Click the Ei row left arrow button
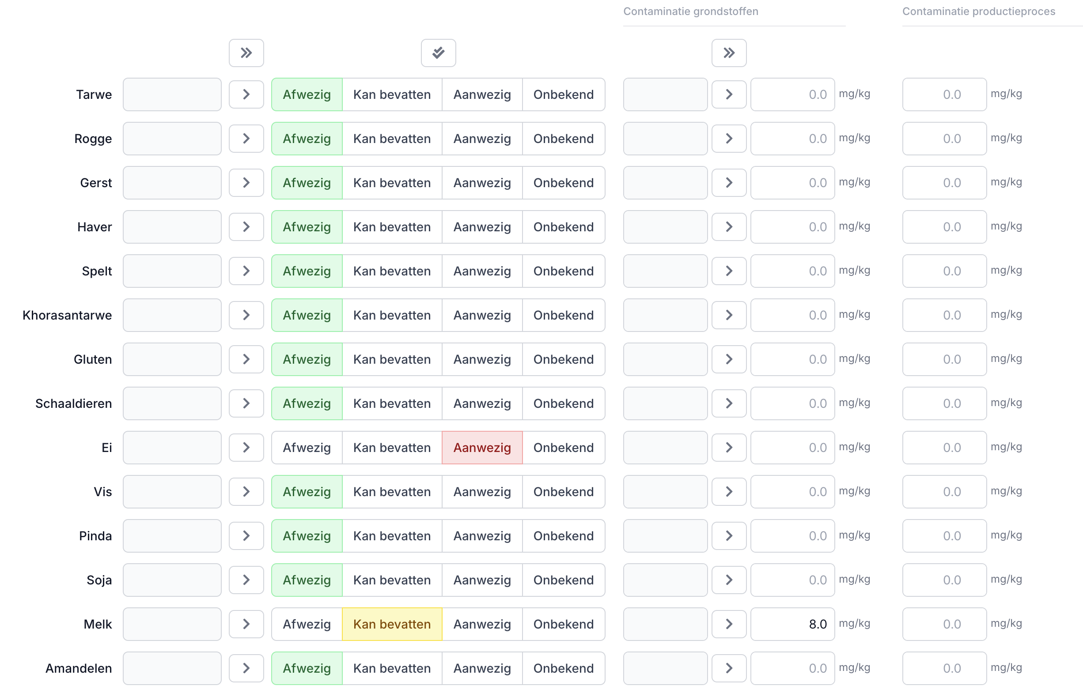Screen dimensions: 1083x693 tap(246, 447)
